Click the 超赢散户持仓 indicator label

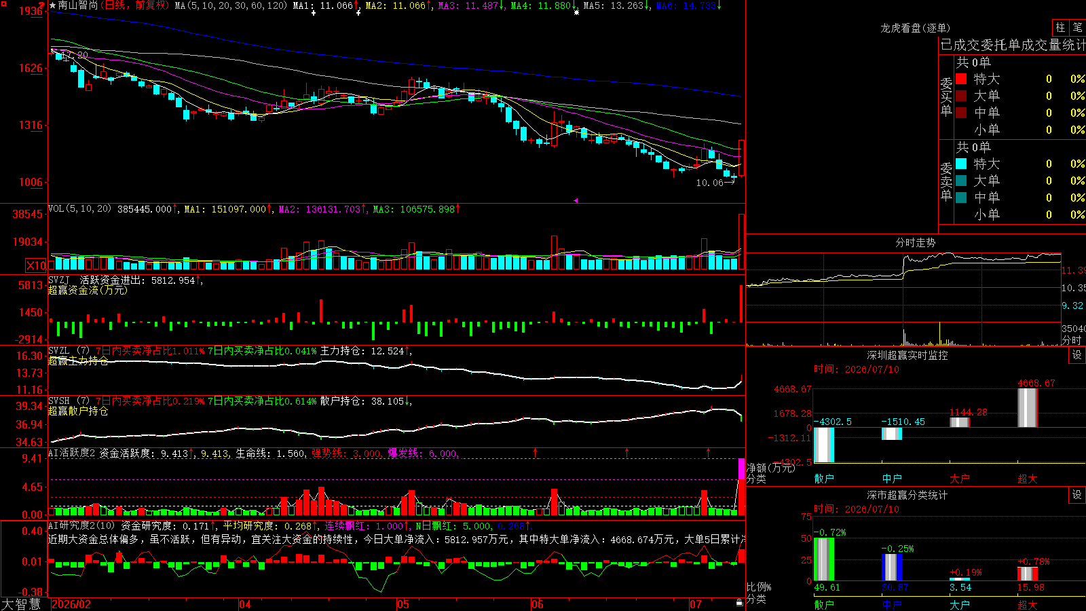click(78, 411)
